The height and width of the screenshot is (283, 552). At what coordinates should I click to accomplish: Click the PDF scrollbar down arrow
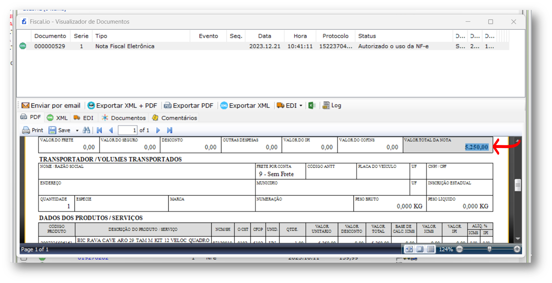tap(518, 239)
